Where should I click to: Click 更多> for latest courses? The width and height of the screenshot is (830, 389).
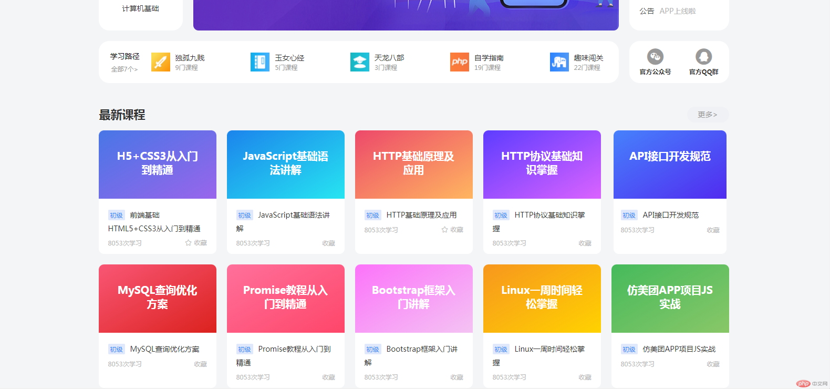708,115
